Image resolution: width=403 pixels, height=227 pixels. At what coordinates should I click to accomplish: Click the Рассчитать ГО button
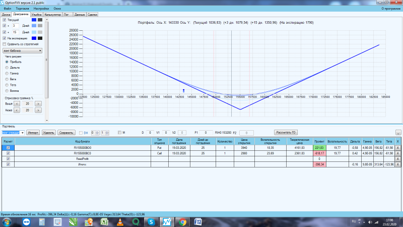click(286, 133)
